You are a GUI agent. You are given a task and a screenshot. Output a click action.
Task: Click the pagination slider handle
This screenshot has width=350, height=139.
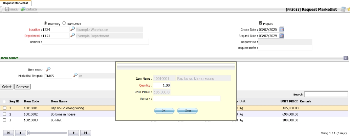coord(29,133)
